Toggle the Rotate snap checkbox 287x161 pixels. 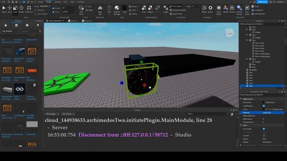(x=53, y=8)
